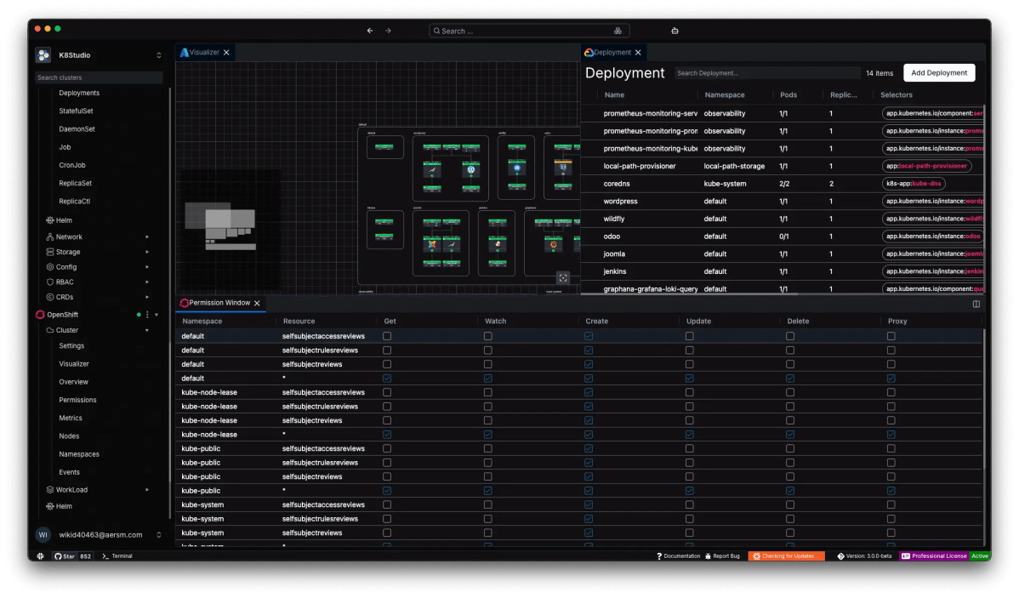Expand the Storage section arrow

[147, 252]
